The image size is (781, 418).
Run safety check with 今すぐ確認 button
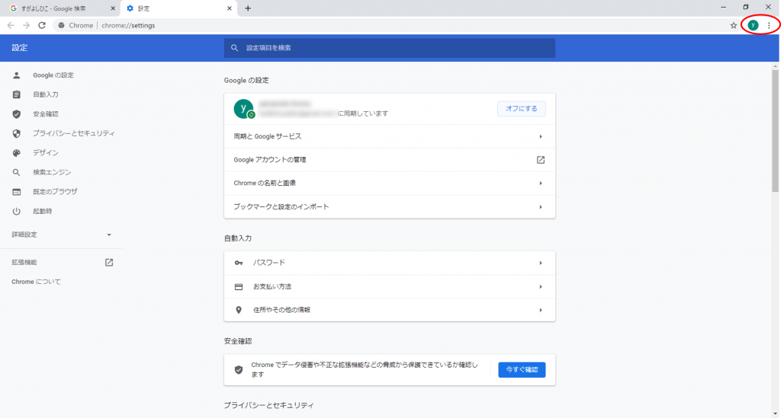(x=522, y=370)
